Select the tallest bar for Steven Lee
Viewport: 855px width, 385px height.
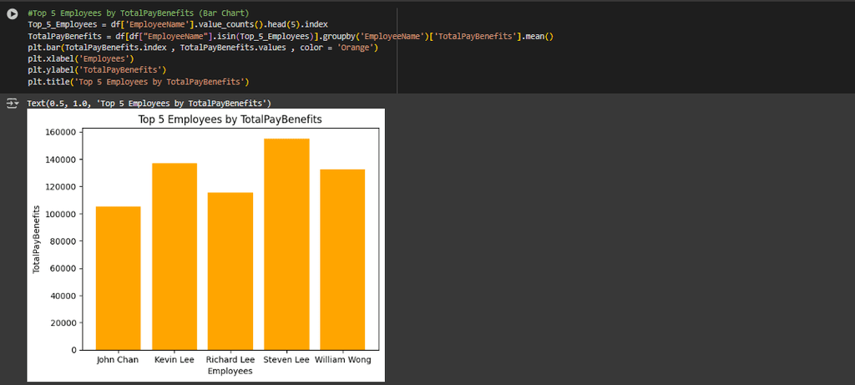[286, 244]
